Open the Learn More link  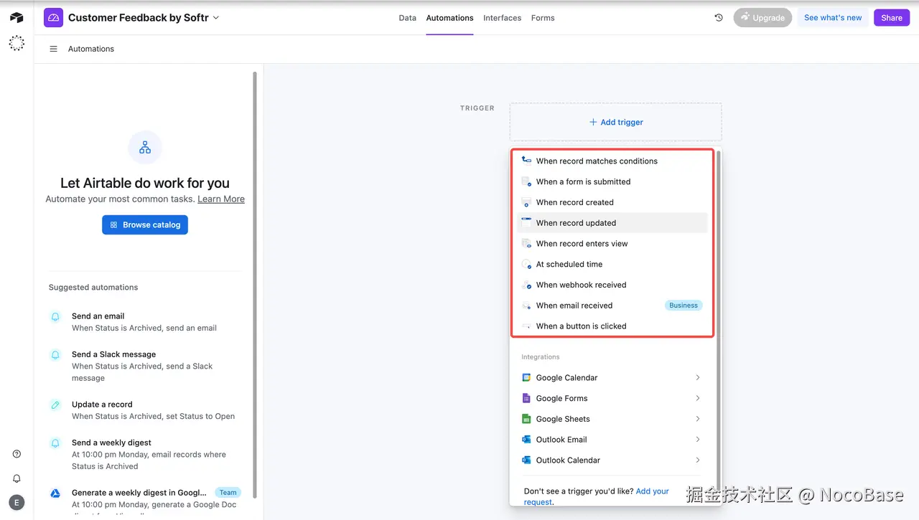(x=221, y=199)
